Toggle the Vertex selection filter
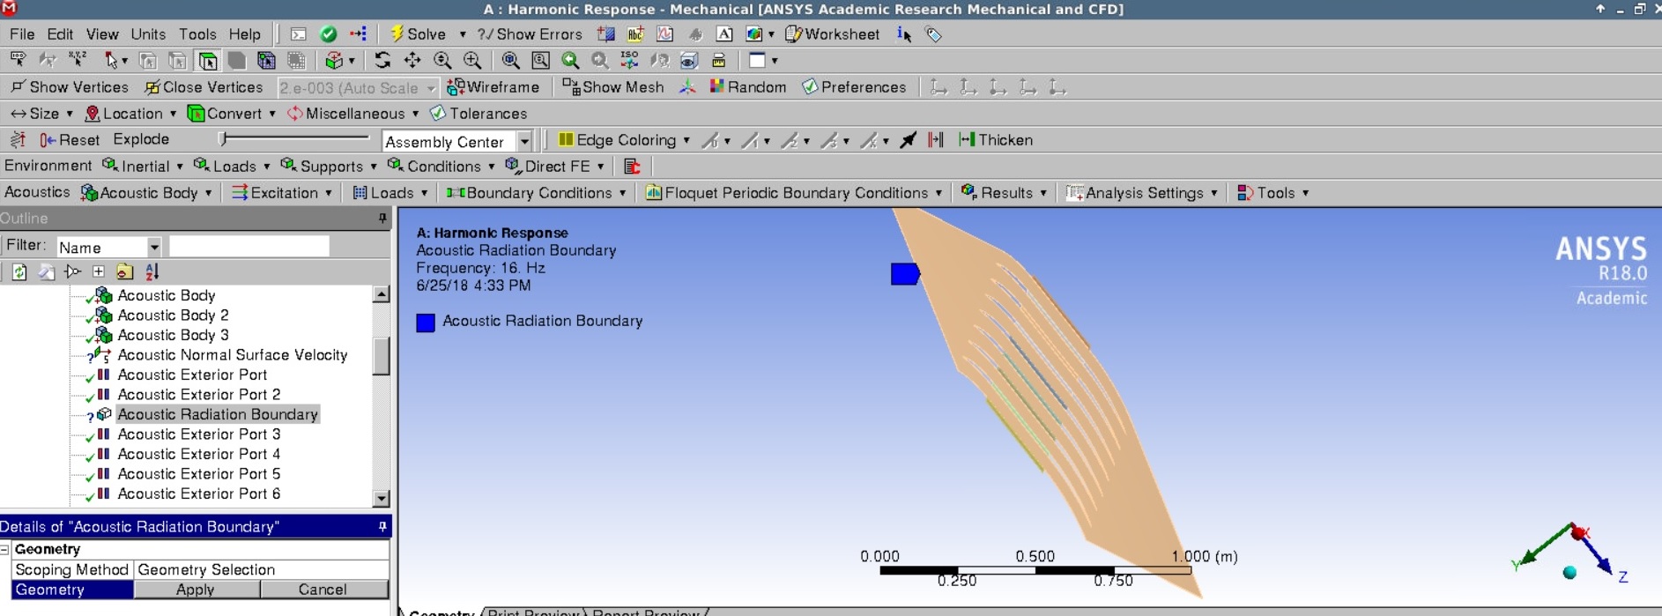This screenshot has width=1662, height=616. (148, 61)
